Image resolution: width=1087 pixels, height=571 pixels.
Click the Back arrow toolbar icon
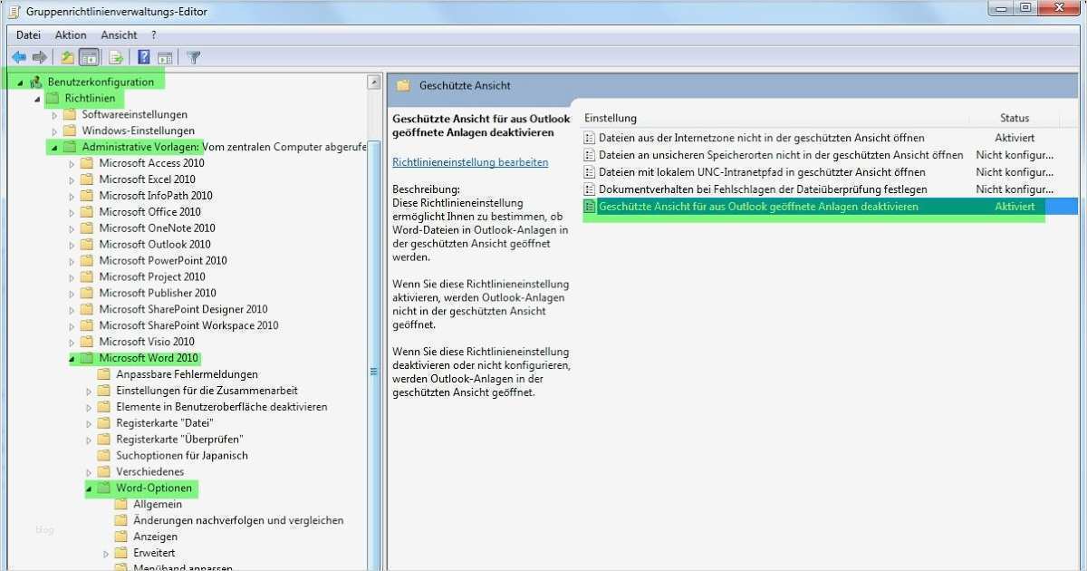click(19, 57)
